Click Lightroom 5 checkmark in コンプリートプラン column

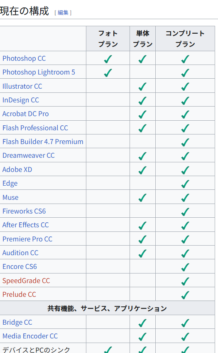[185, 73]
